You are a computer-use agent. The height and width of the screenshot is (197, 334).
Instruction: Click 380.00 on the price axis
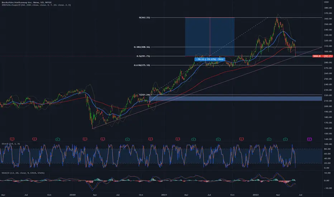(328, 8)
